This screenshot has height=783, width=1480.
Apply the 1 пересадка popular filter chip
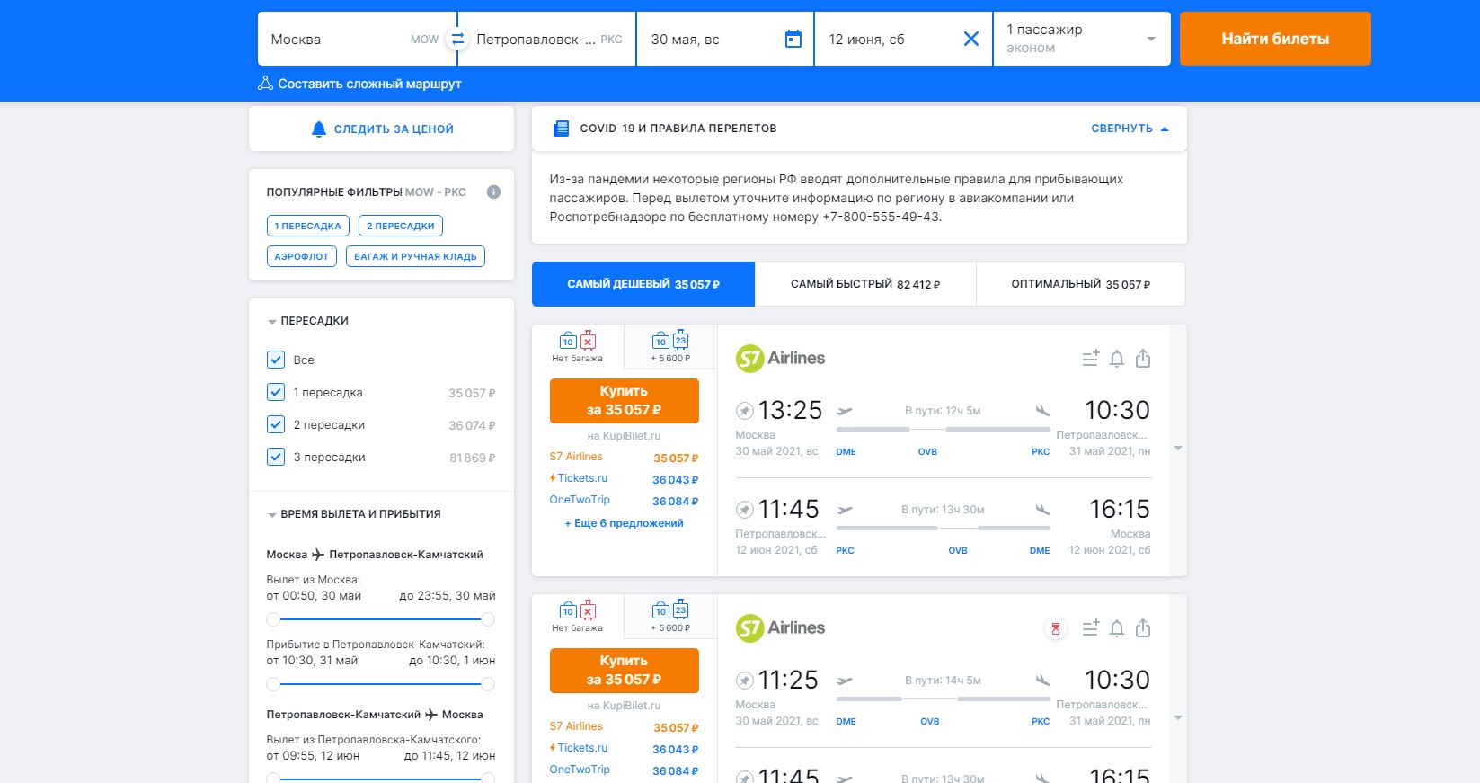pyautogui.click(x=308, y=226)
